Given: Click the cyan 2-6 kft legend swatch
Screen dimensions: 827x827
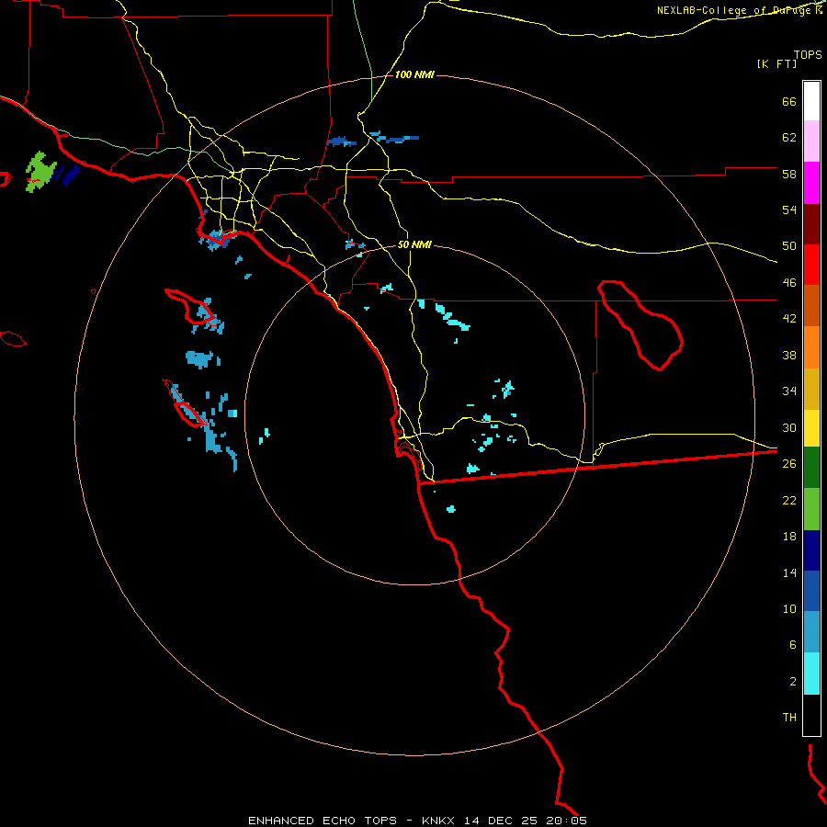Looking at the screenshot, I should pos(811,674).
